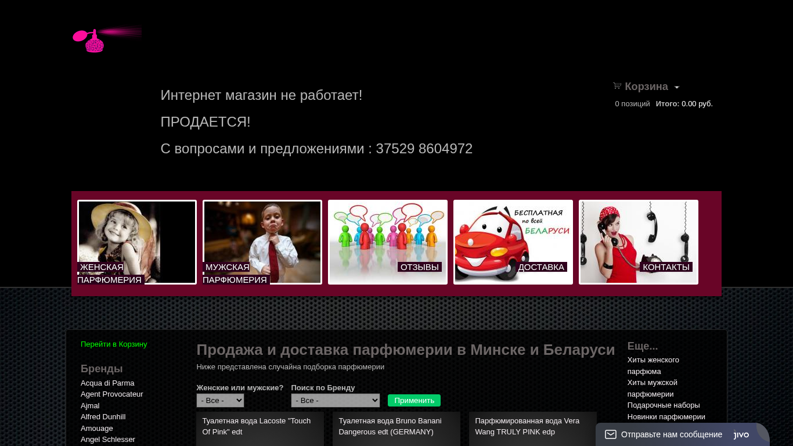
Task: Open Новинки парфюмерии link
Action: [666, 417]
